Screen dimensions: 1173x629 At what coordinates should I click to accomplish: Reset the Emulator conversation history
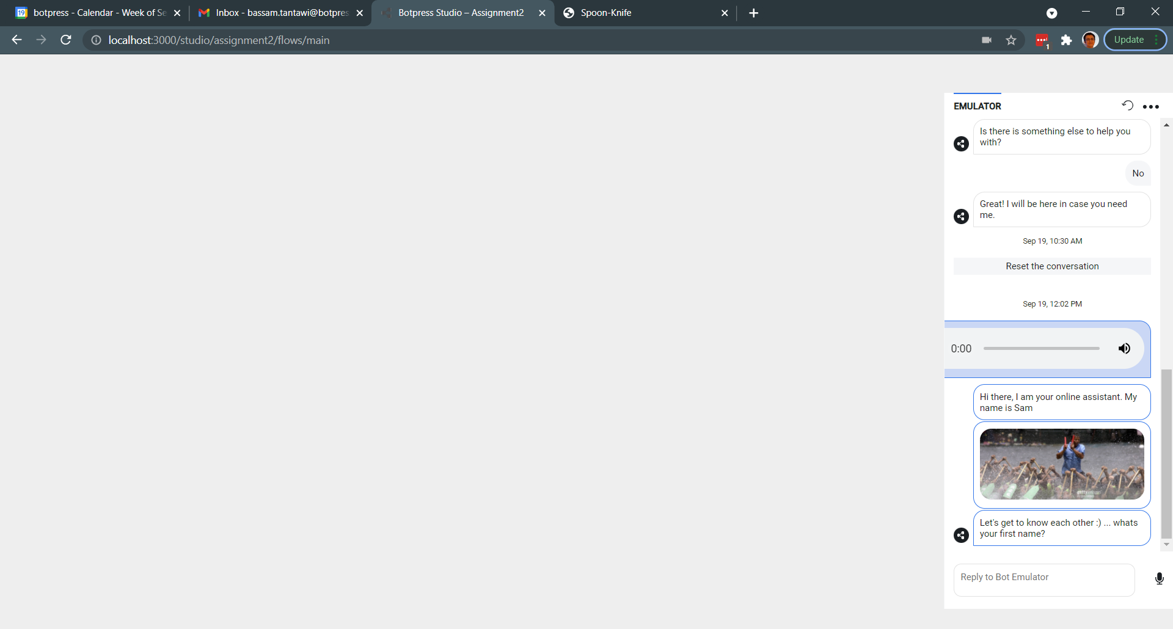click(1127, 105)
